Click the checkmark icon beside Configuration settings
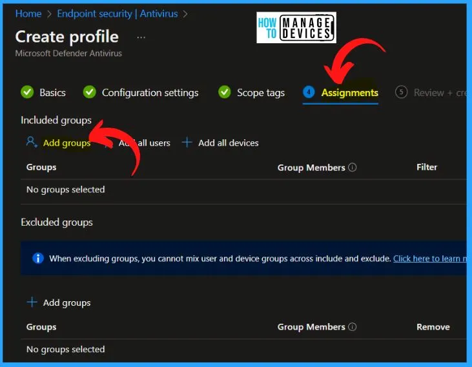Image resolution: width=472 pixels, height=367 pixels. pos(89,92)
